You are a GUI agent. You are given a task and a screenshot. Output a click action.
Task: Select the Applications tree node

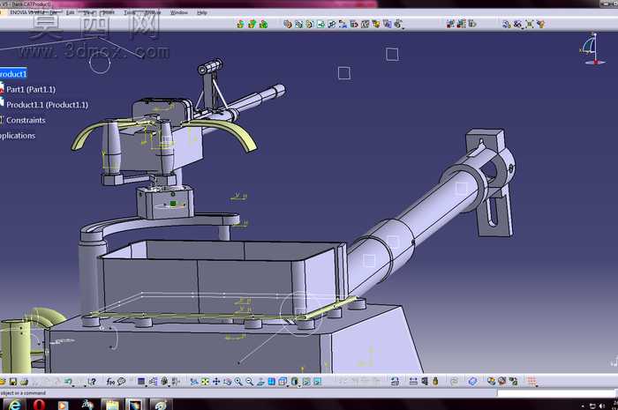[18, 136]
